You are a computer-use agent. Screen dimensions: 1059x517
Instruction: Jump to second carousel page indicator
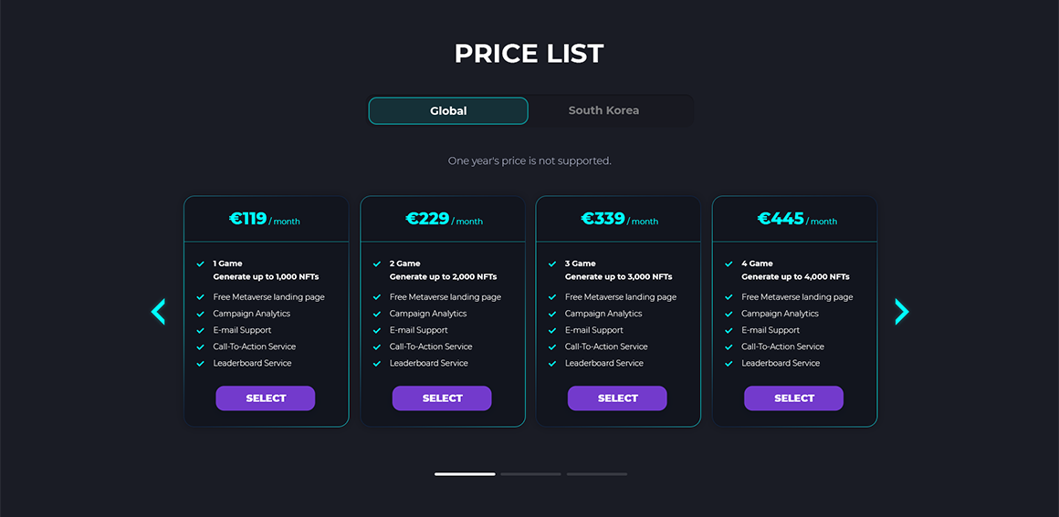530,474
